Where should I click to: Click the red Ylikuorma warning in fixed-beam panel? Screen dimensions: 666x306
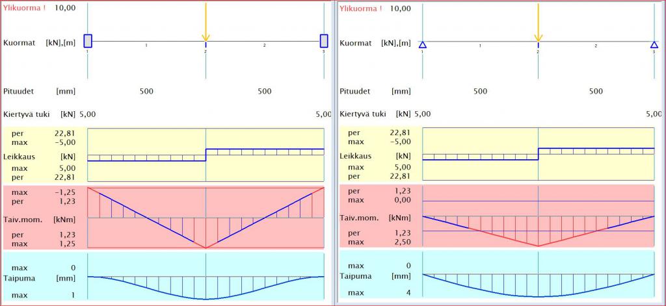tap(24, 8)
